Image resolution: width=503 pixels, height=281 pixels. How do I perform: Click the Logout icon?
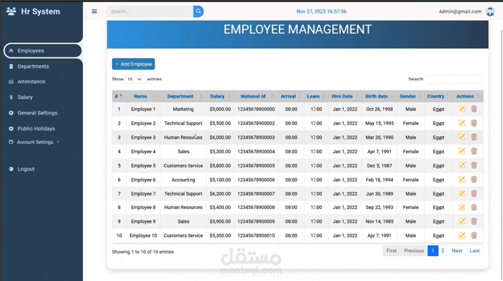pyautogui.click(x=11, y=169)
